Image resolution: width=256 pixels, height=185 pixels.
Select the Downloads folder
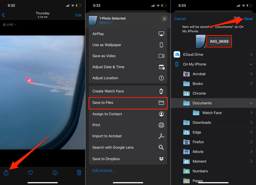pos(202,123)
